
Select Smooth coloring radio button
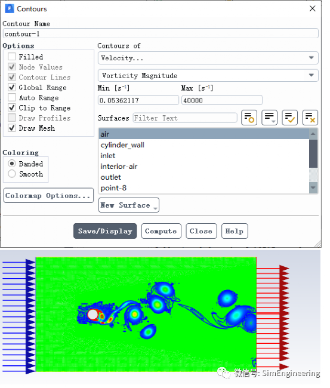pos(11,174)
